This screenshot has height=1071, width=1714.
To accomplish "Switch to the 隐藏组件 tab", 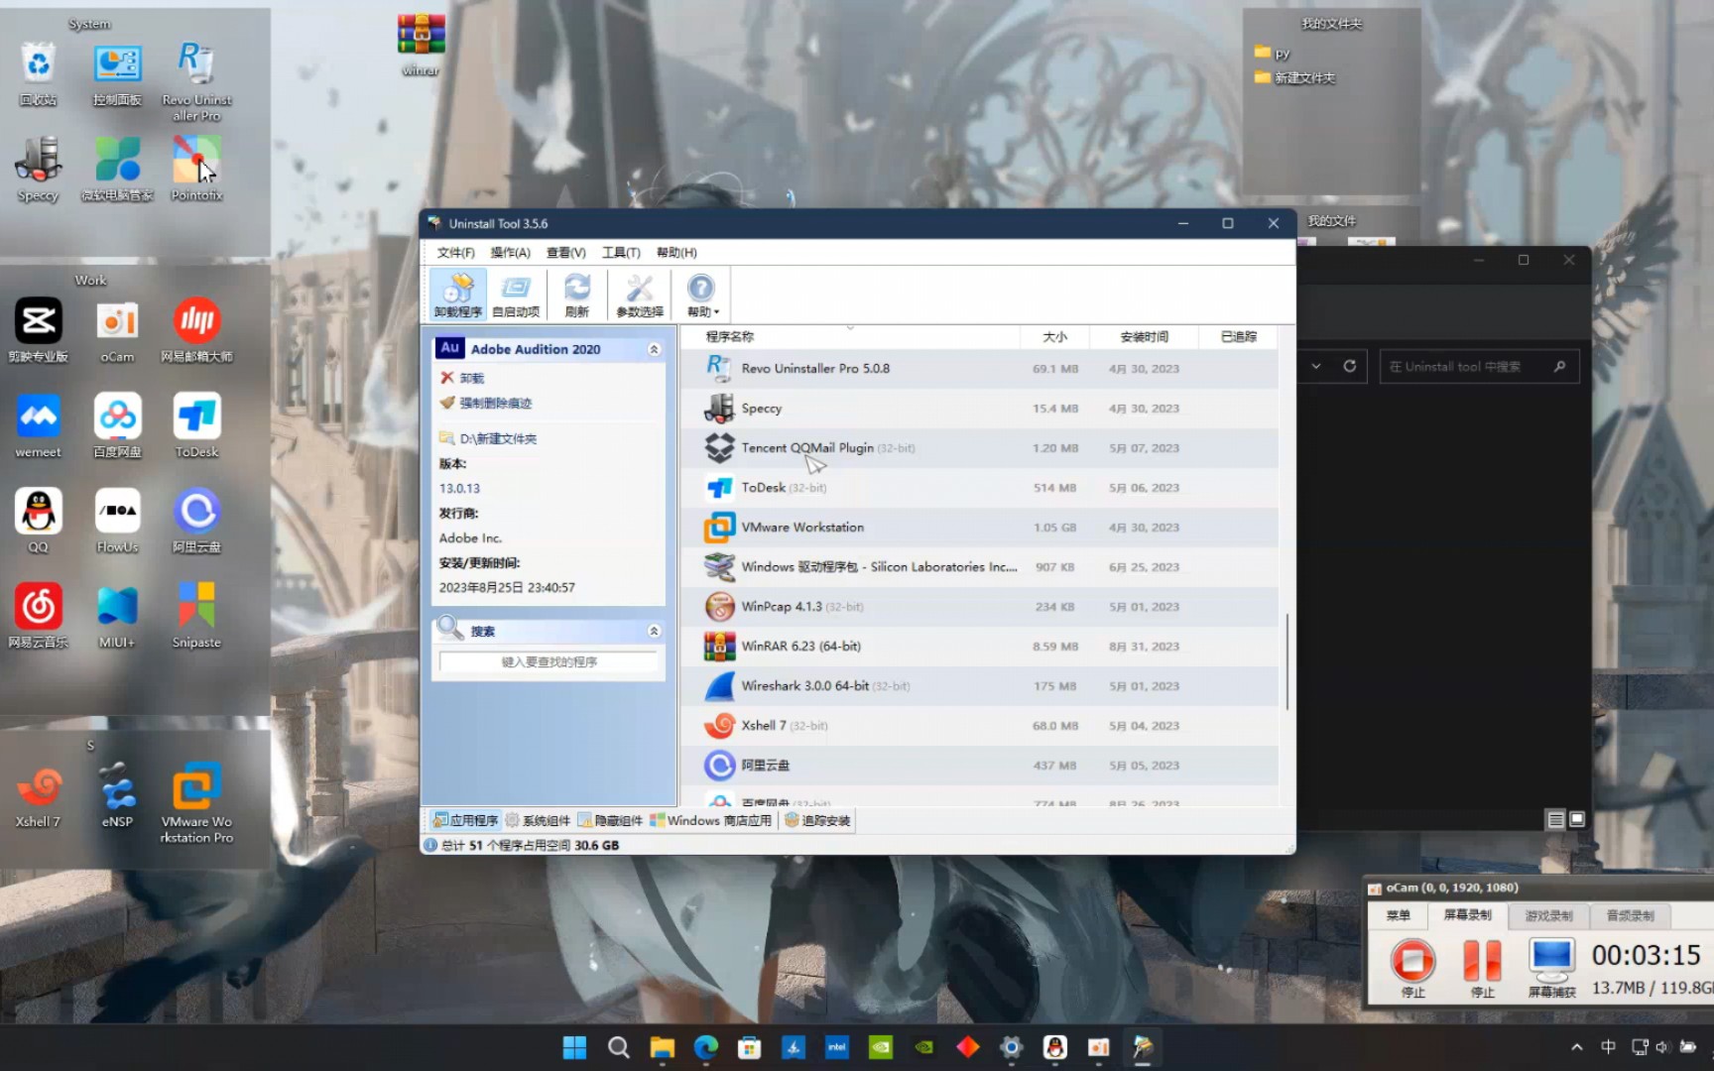I will pyautogui.click(x=610, y=820).
